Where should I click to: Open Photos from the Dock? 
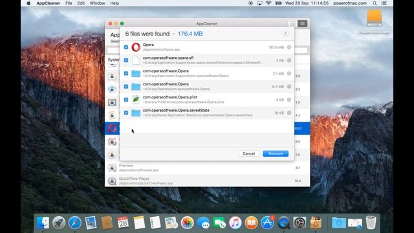(187, 223)
